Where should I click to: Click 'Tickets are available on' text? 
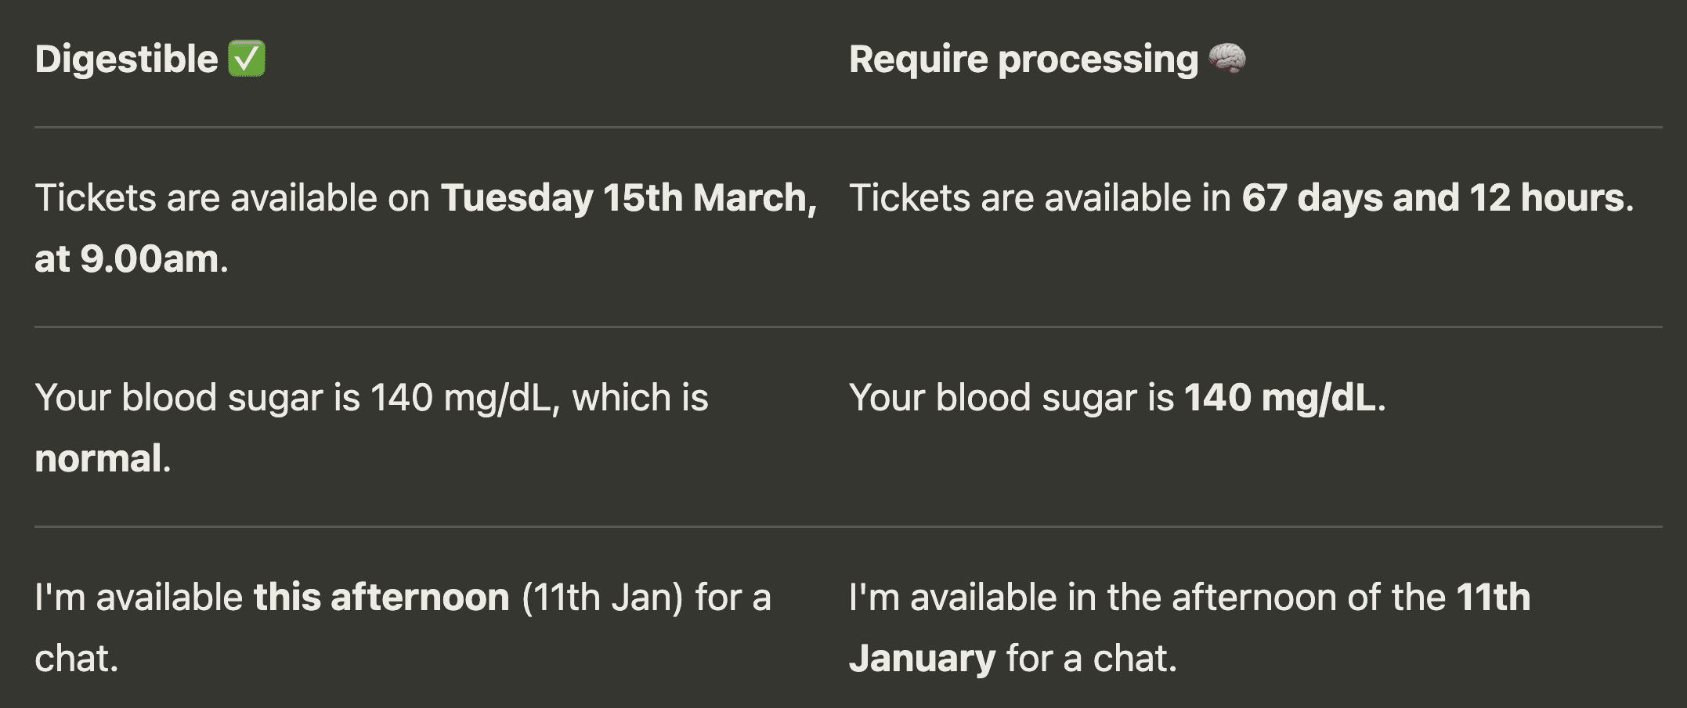(232, 198)
